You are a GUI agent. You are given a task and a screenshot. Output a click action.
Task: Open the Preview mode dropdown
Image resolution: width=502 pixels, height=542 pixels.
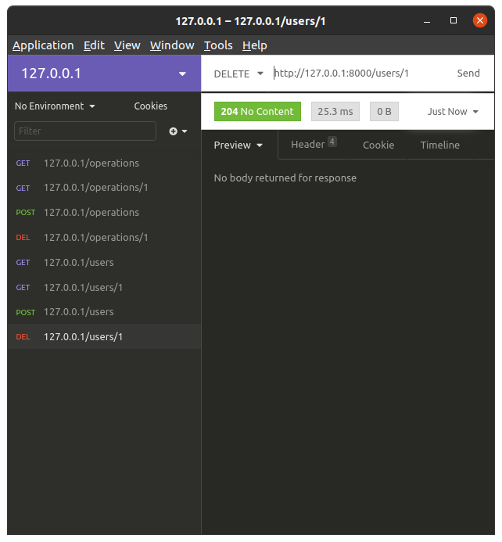238,145
